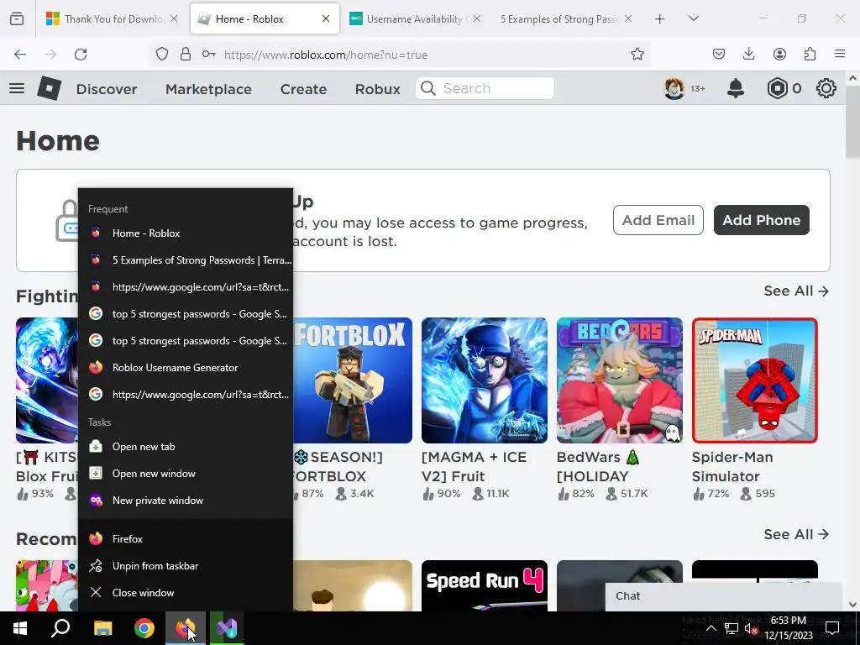
Task: Go back with the browser back arrow
Action: [x=20, y=55]
